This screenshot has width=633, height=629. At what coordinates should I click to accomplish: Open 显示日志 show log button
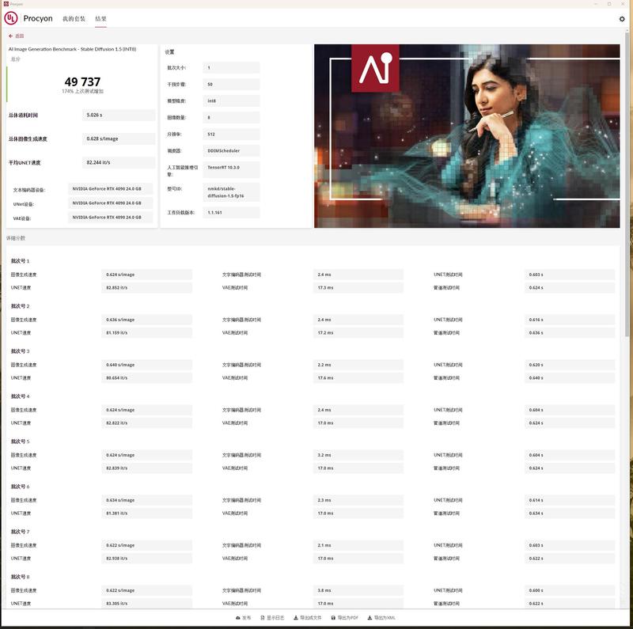click(x=272, y=618)
